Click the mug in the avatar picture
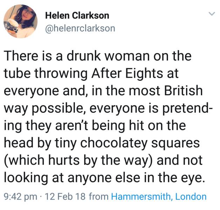Image resolution: width=220 pixels, height=210 pixels. point(11,26)
